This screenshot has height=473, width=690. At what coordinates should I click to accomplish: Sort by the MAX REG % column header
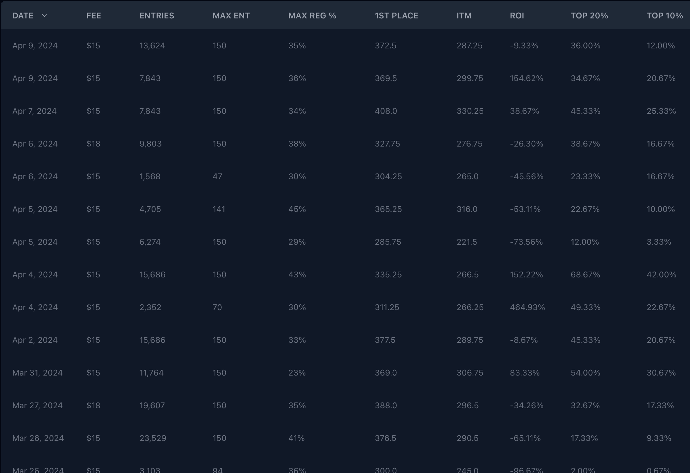pos(312,16)
